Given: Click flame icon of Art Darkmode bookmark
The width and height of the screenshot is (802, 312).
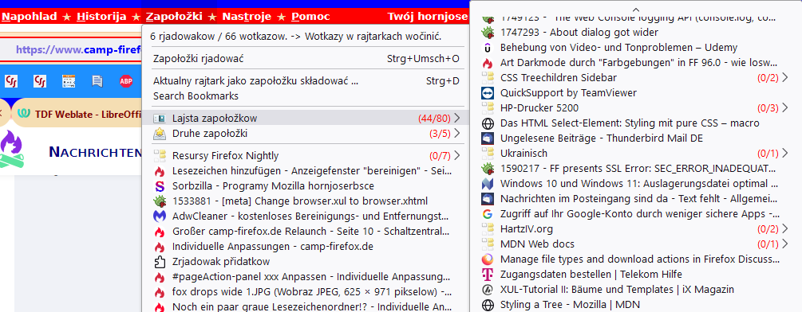Looking at the screenshot, I should pyautogui.click(x=488, y=63).
